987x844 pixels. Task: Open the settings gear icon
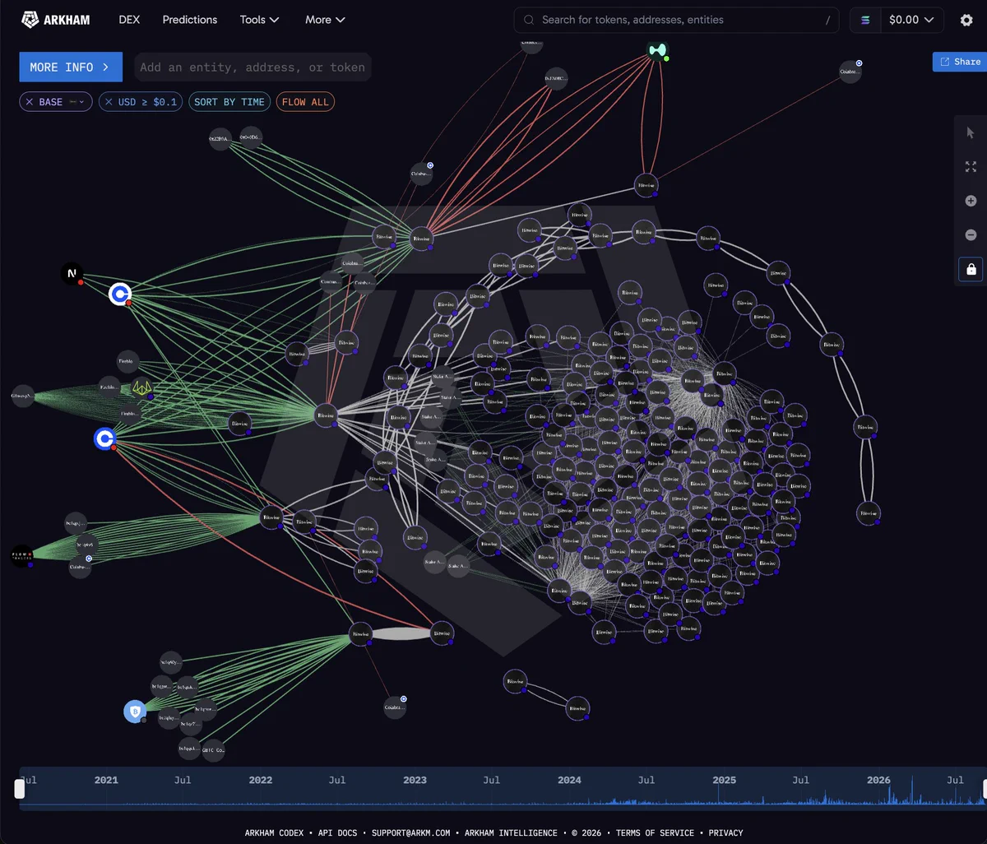coord(966,21)
